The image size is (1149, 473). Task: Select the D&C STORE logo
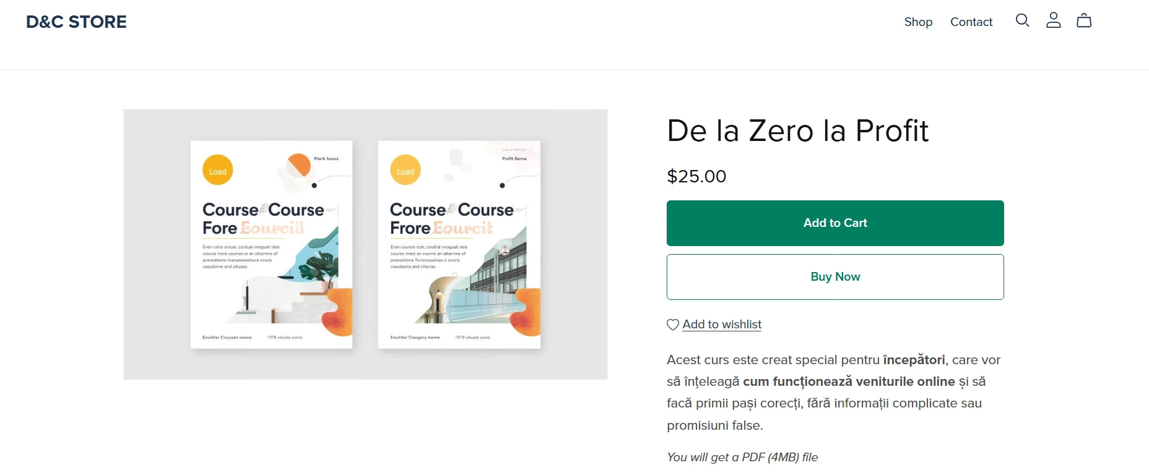[x=77, y=22]
